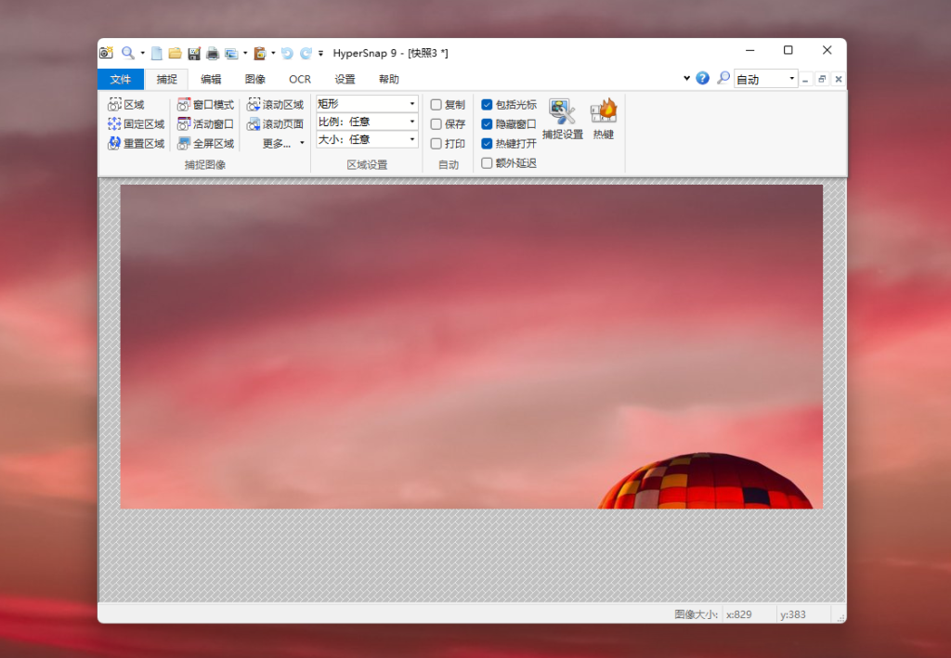
Task: Open the 热键 hotkeys icon
Action: coord(604,119)
